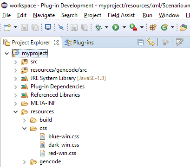Collapse the myproject tree node
190x167 pixels.
coord(7,54)
